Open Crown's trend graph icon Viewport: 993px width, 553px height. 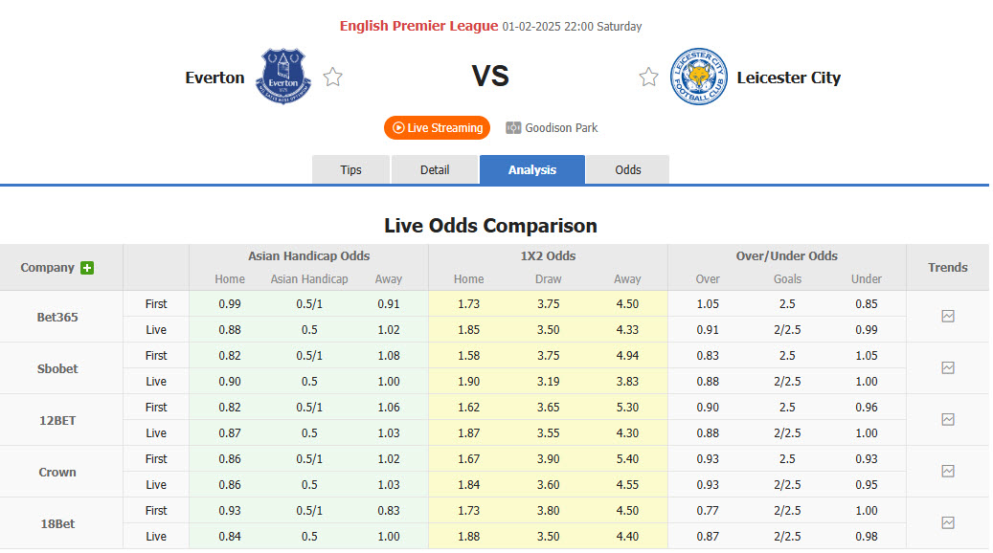[947, 471]
